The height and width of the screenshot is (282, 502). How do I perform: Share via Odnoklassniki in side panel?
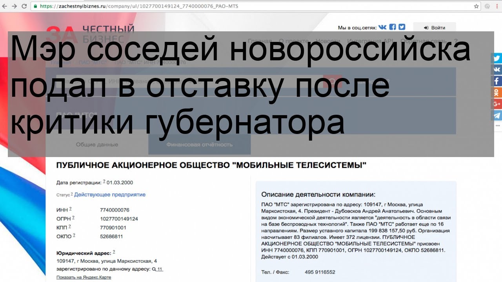click(497, 92)
